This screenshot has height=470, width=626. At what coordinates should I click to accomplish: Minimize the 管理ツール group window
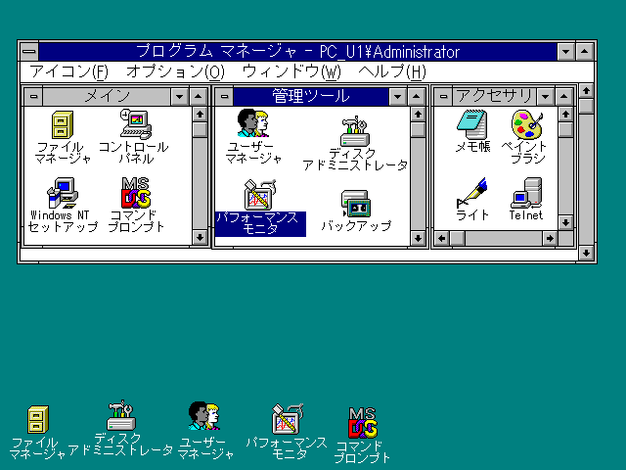tap(398, 96)
